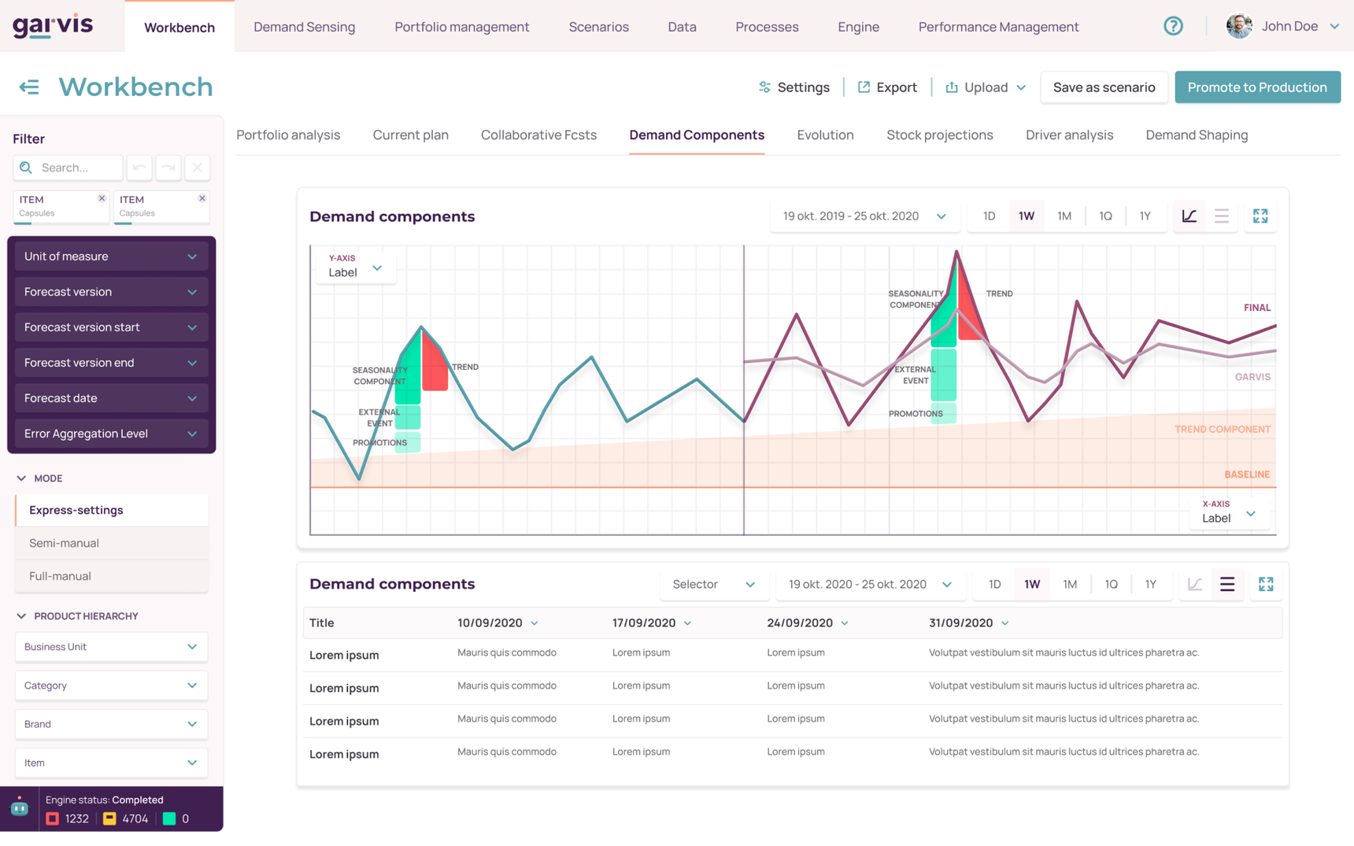Screen dimensions: 1354x846
Task: Switch top chart to line chart view
Action: click(x=1189, y=216)
